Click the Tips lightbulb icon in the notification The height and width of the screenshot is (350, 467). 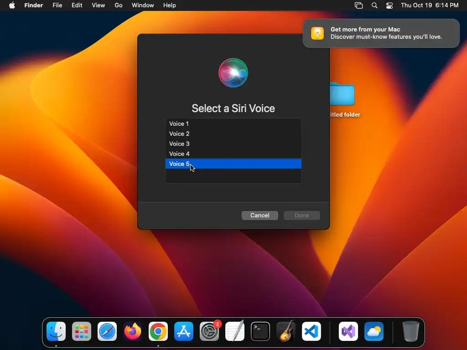[x=317, y=33]
